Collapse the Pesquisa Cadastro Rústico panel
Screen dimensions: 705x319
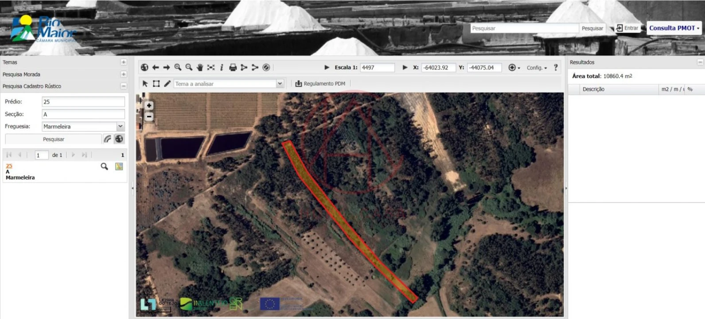pyautogui.click(x=124, y=86)
